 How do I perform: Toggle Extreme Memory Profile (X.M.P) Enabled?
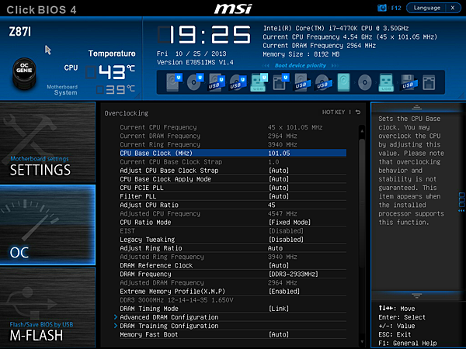click(x=233, y=292)
